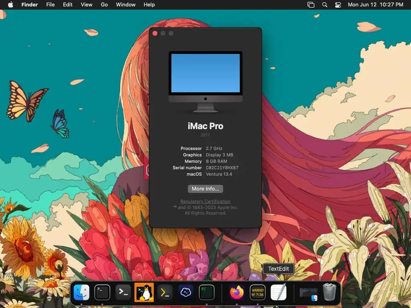Open the gray terminal prompt app in dock
This screenshot has width=411, height=308.
click(123, 292)
